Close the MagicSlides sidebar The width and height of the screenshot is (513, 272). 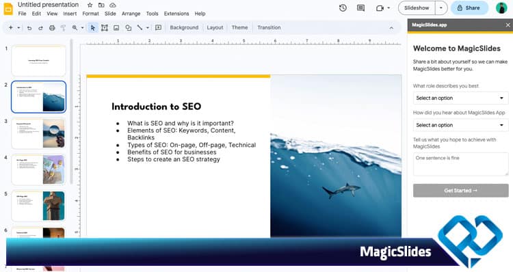[508, 25]
